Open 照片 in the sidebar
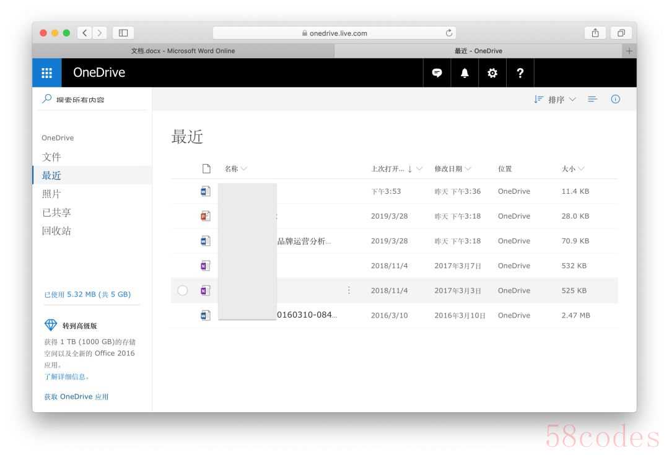This screenshot has height=455, width=669. 51,194
